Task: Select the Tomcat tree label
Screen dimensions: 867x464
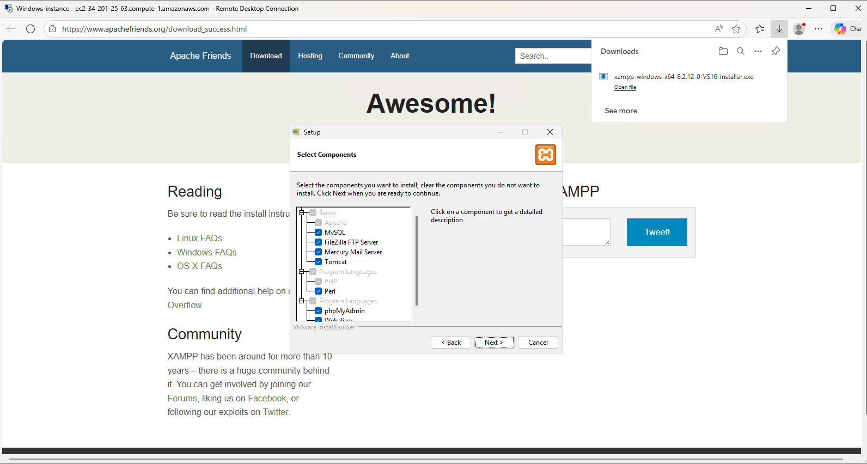Action: [x=335, y=262]
